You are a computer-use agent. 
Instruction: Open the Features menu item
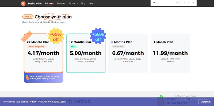[x=61, y=3]
